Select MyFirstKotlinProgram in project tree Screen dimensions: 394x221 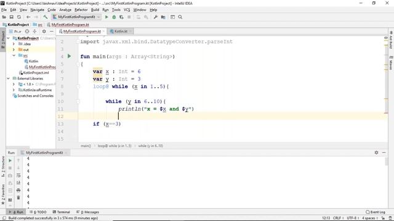(40, 67)
